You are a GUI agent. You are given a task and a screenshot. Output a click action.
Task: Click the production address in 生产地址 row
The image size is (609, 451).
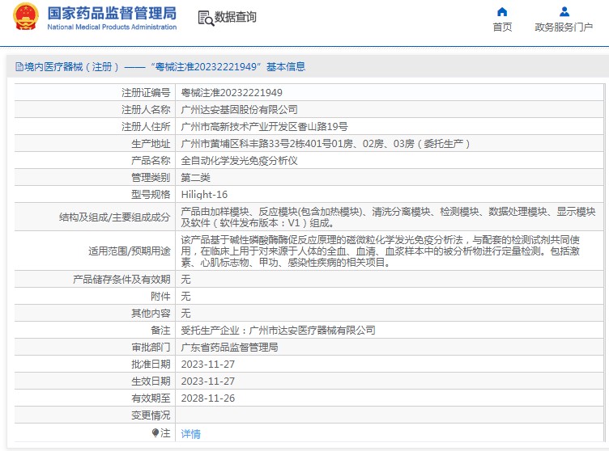point(325,143)
